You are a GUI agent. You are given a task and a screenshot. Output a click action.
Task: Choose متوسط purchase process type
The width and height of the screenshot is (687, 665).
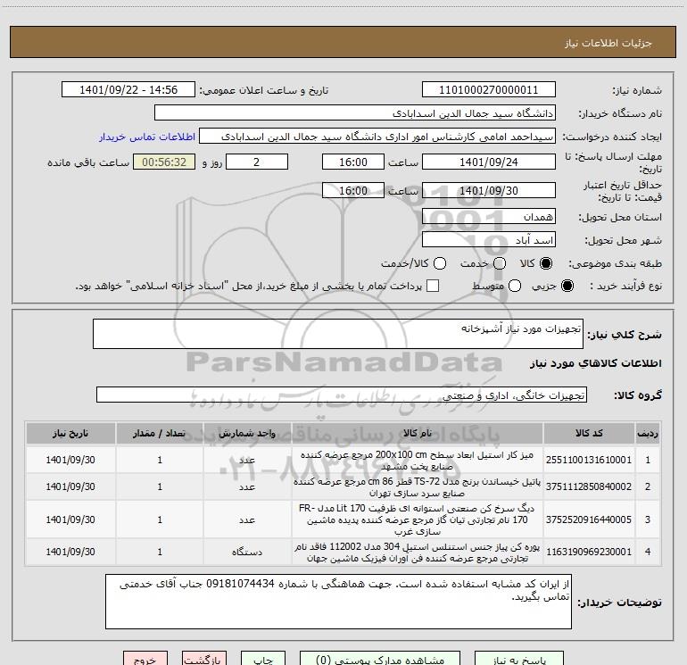click(x=515, y=286)
